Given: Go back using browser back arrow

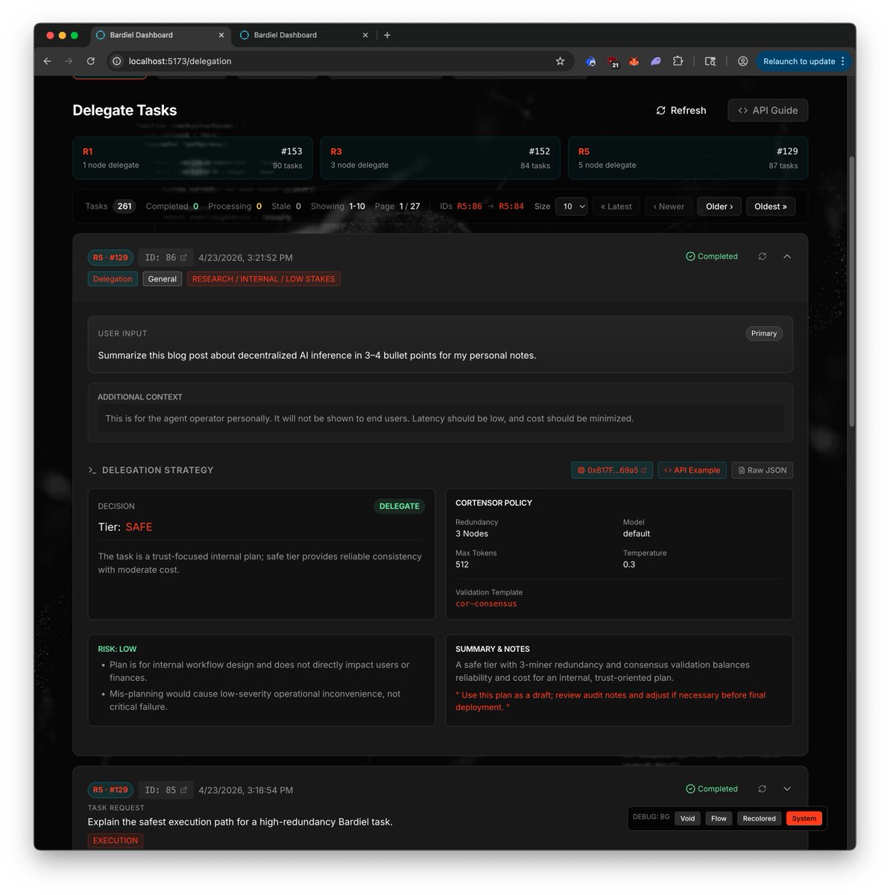Looking at the screenshot, I should pos(47,61).
